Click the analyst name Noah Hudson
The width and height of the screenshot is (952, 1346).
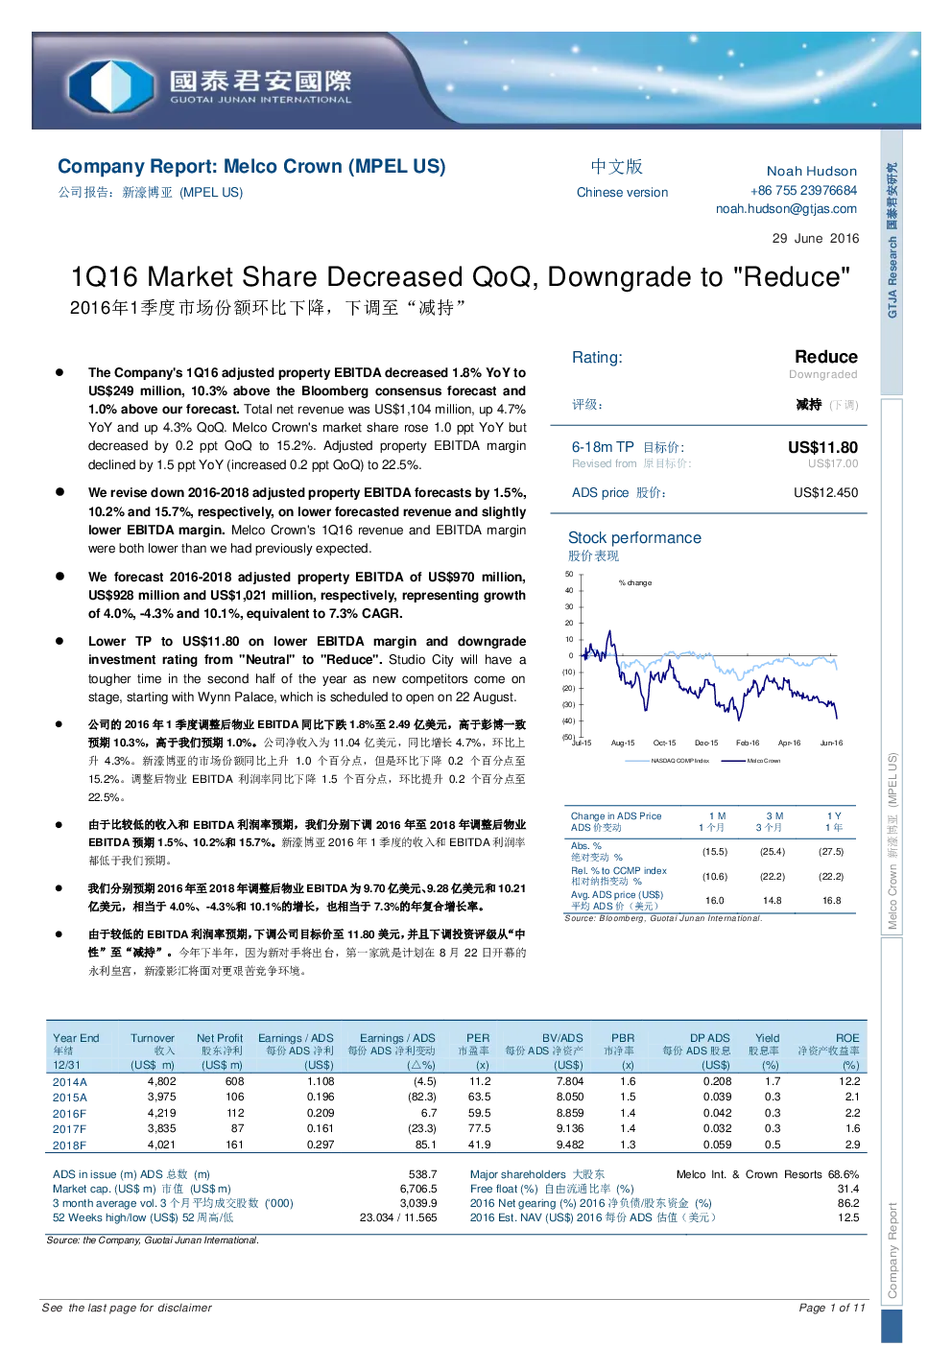811,171
